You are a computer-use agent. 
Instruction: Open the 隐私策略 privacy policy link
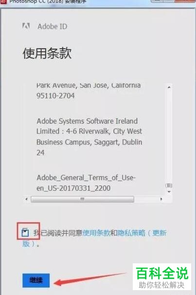coord(131,233)
